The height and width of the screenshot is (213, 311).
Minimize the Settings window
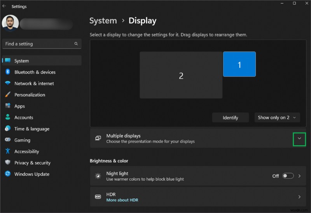coord(282,3)
